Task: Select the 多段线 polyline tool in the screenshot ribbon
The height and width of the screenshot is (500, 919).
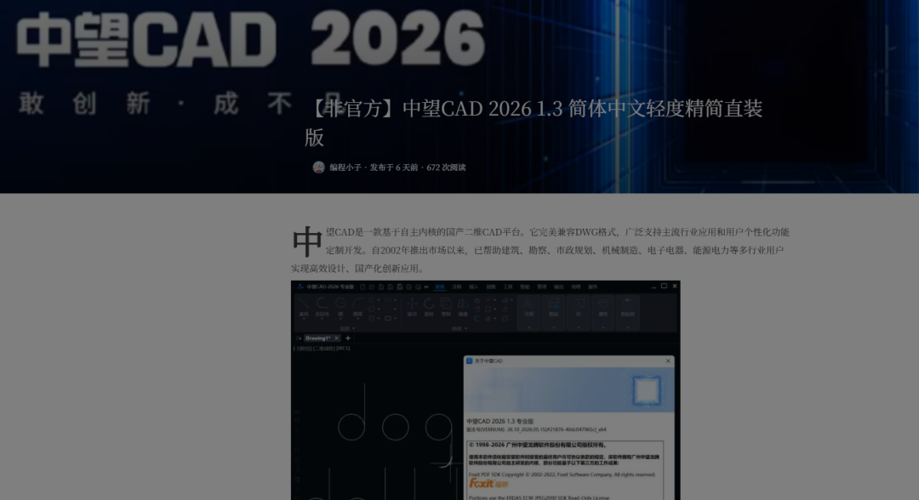Action: click(322, 307)
